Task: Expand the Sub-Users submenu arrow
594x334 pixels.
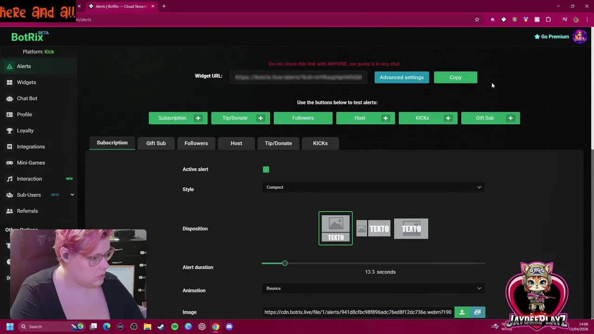Action: [72, 195]
